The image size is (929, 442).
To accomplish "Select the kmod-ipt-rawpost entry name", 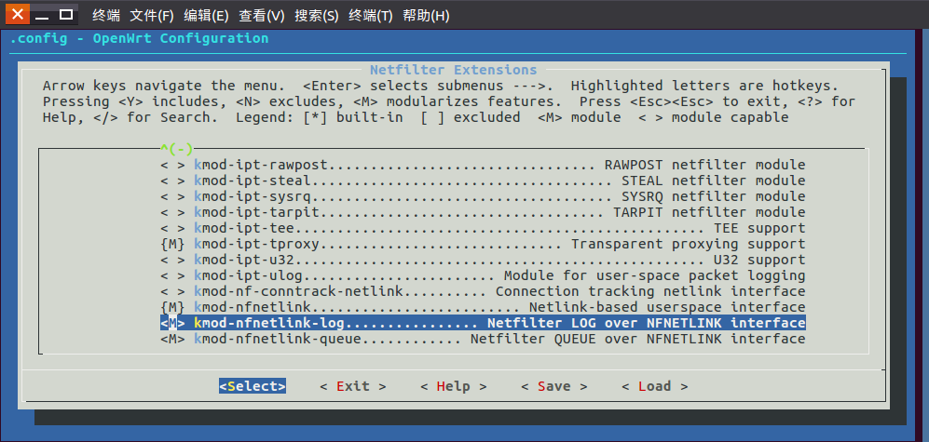I will point(261,165).
